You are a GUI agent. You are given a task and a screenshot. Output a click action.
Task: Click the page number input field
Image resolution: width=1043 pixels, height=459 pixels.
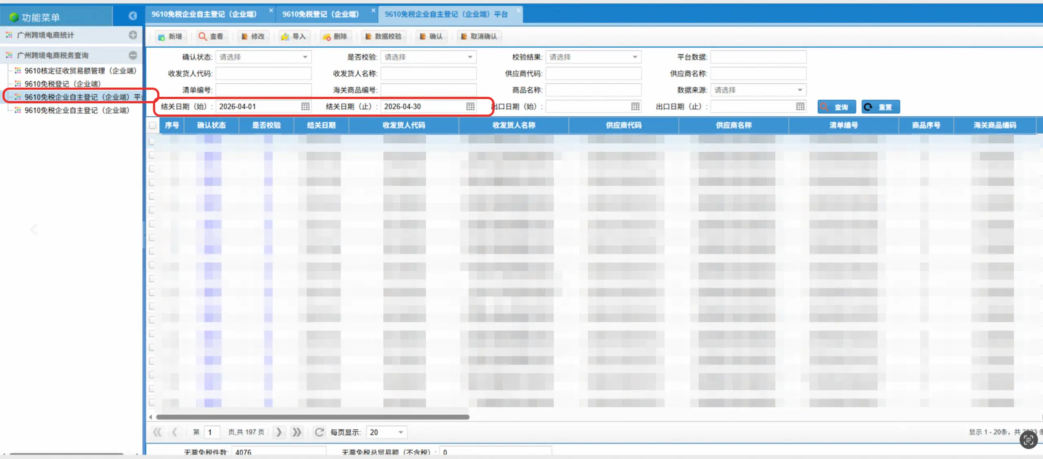point(212,432)
